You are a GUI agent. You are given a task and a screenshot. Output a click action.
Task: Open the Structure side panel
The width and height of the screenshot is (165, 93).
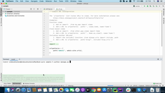tap(1, 22)
